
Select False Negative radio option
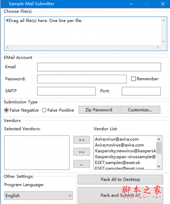(x=7, y=110)
